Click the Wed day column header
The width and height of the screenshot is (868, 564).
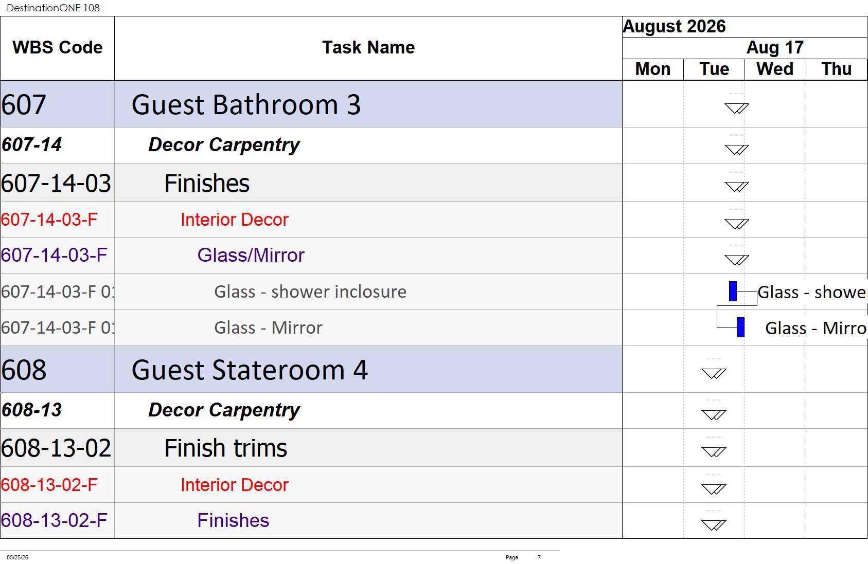[x=775, y=69]
